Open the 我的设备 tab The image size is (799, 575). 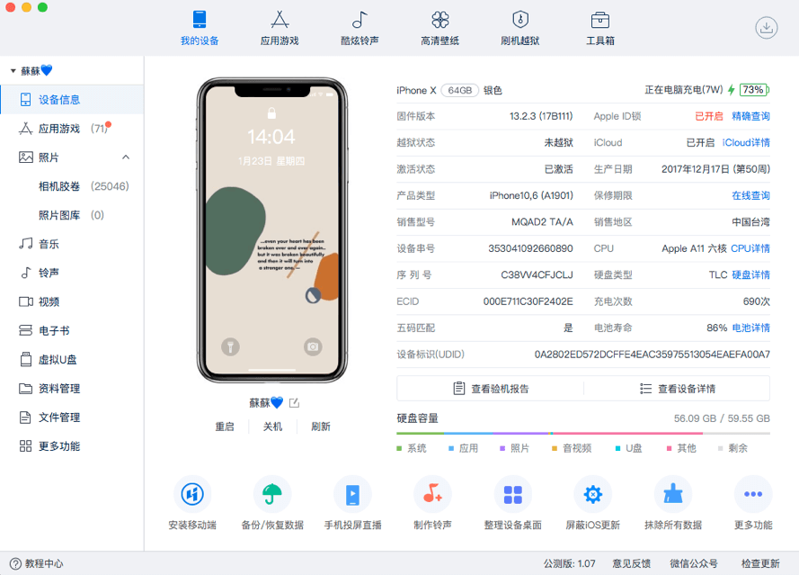click(x=200, y=28)
